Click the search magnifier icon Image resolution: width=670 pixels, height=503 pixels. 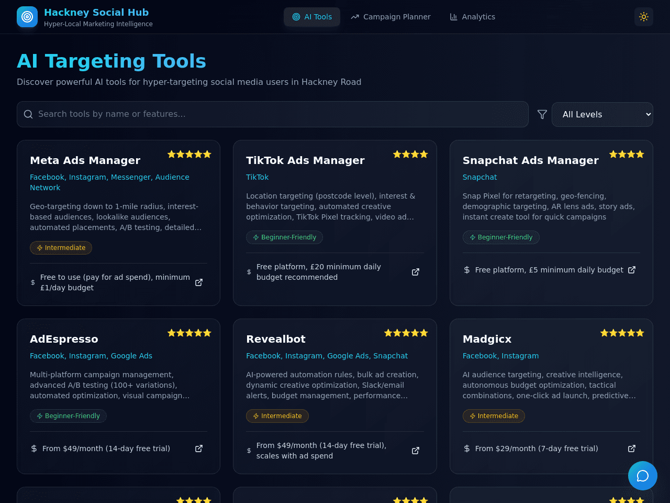click(x=28, y=114)
